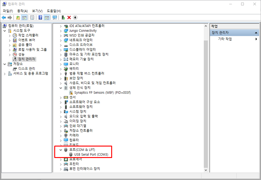The width and height of the screenshot is (261, 180).
Task: Expand the 휴먼 인터페이스 장치 category
Action: 61,169
